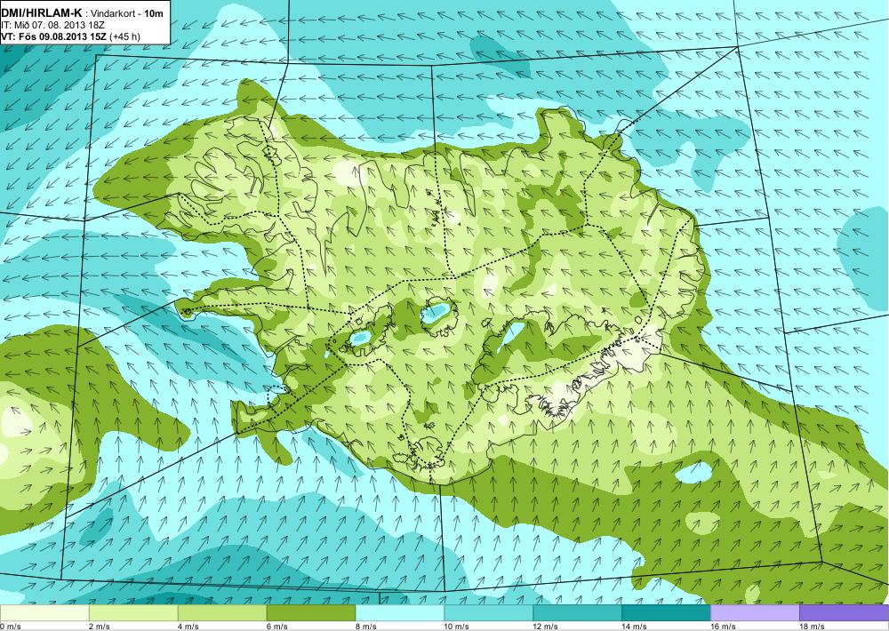Viewport: 889px width, 631px height.
Task: Click the '6 m/s' legend label
Action: click(276, 627)
